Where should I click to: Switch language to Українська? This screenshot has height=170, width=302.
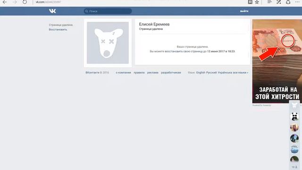pos(225,73)
